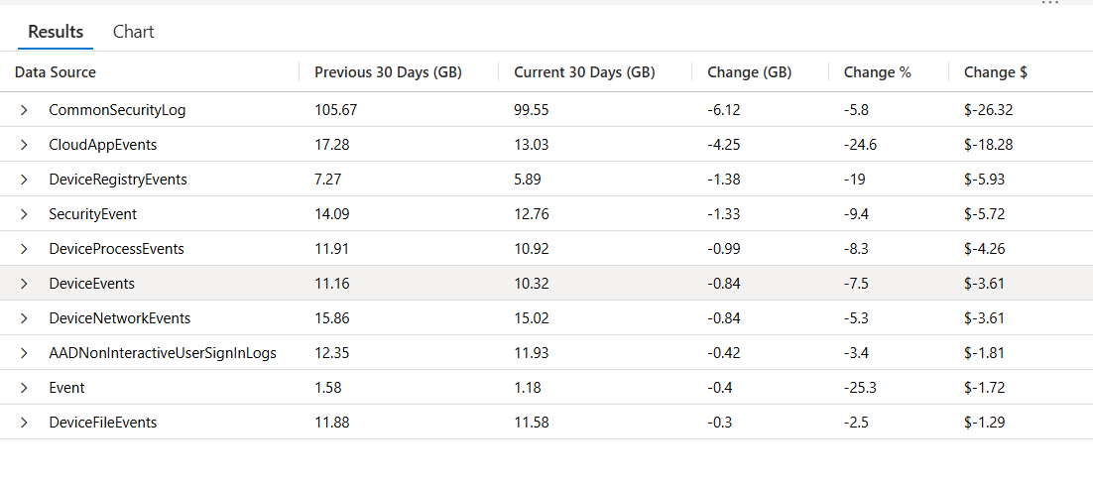
Task: Expand the CloudAppEvents row chevron
Action: click(24, 145)
